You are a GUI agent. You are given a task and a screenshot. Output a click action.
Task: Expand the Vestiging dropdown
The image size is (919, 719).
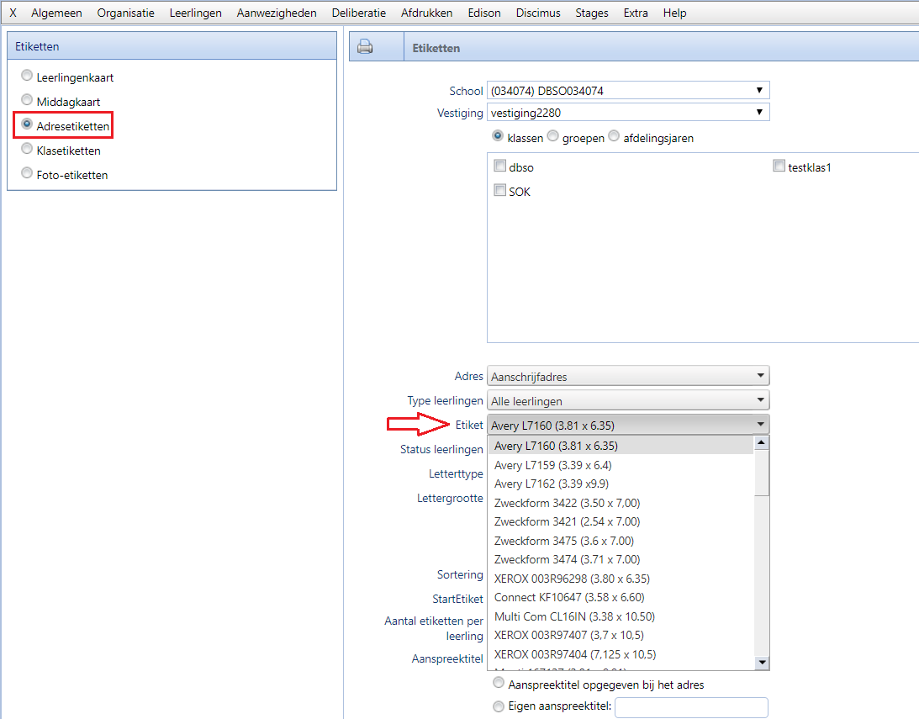point(627,112)
